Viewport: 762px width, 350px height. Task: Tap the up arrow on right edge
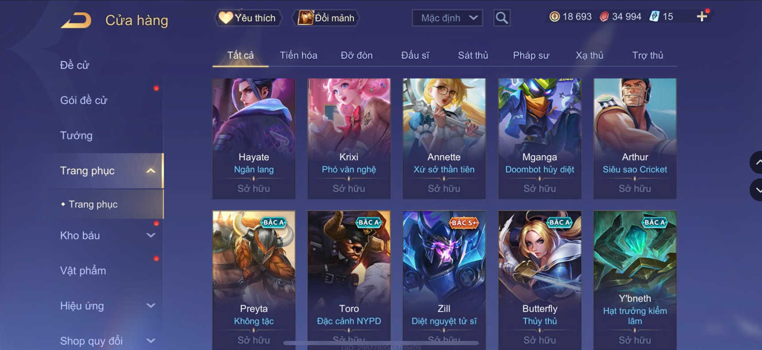coord(757,162)
